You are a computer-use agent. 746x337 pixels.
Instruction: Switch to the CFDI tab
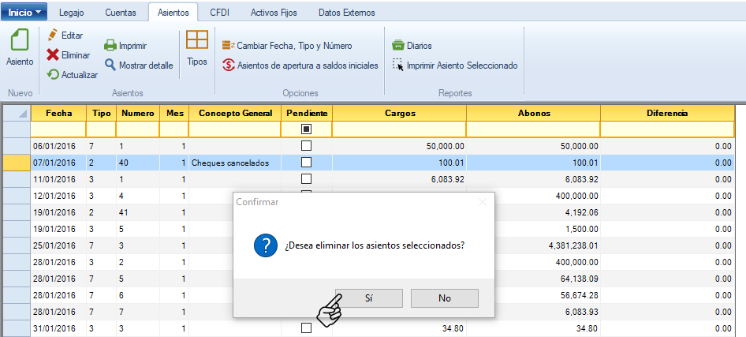click(x=220, y=13)
